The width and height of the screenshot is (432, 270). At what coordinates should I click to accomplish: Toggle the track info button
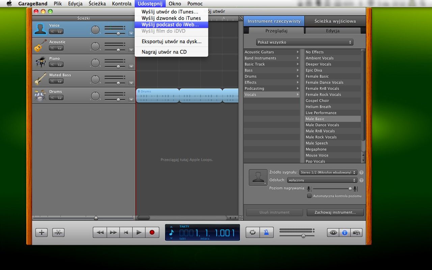pos(345,233)
